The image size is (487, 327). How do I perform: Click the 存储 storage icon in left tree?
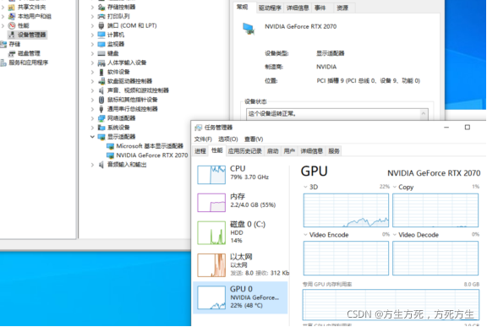pos(3,44)
